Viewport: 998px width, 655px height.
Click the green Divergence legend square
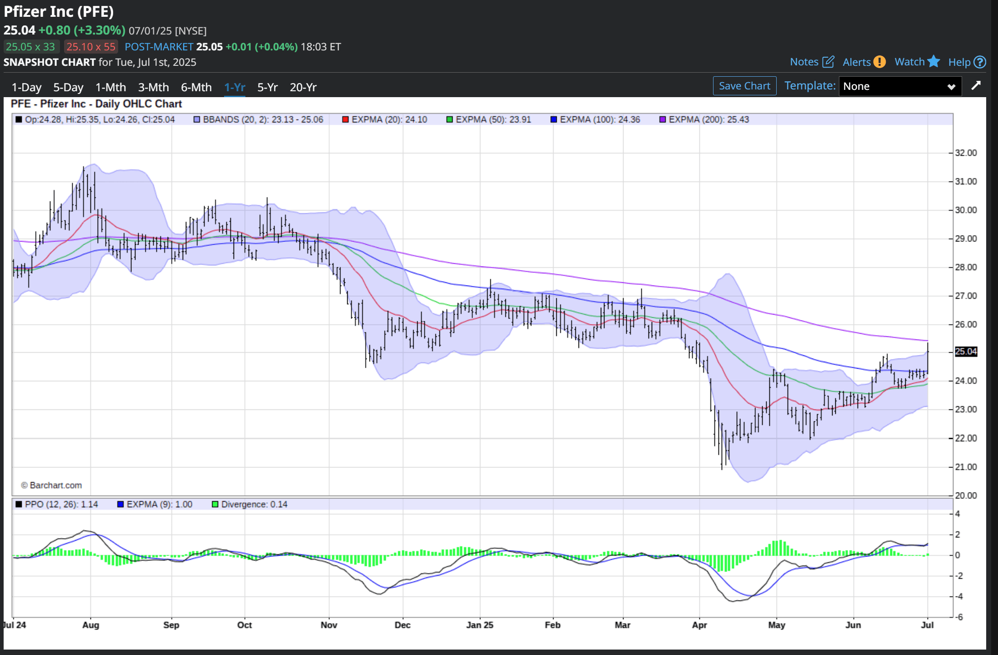pyautogui.click(x=215, y=504)
